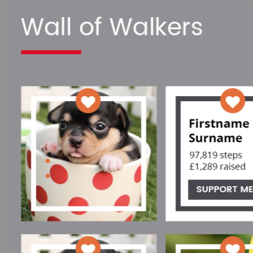Click the red underline beneath the heading
This screenshot has width=253, height=253.
pos(51,52)
